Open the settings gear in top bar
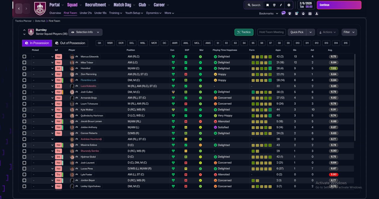Image resolution: width=379 pixels, height=199 pixels. 289,5
